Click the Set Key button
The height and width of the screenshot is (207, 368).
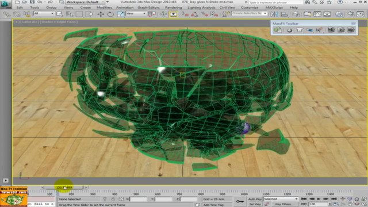click(x=255, y=204)
